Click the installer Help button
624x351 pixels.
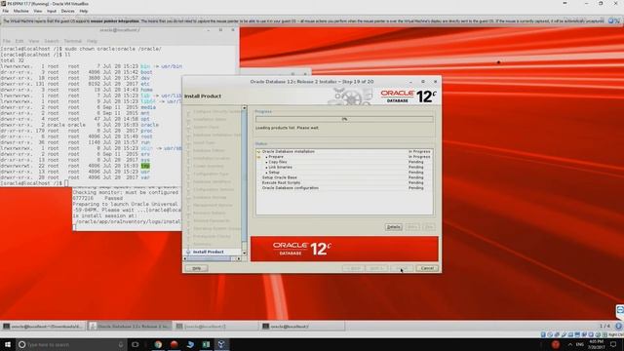(197, 268)
